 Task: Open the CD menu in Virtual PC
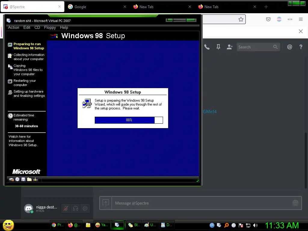click(x=37, y=27)
